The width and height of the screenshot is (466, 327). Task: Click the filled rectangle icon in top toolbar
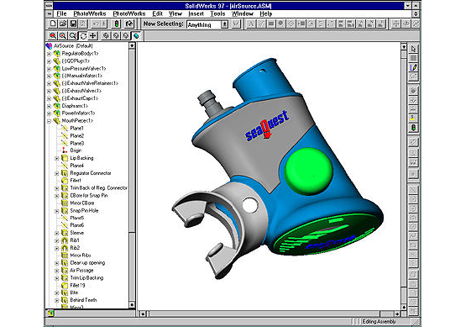[x=271, y=24]
